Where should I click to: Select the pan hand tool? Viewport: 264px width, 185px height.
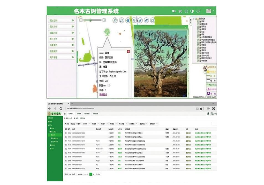pos(128,20)
